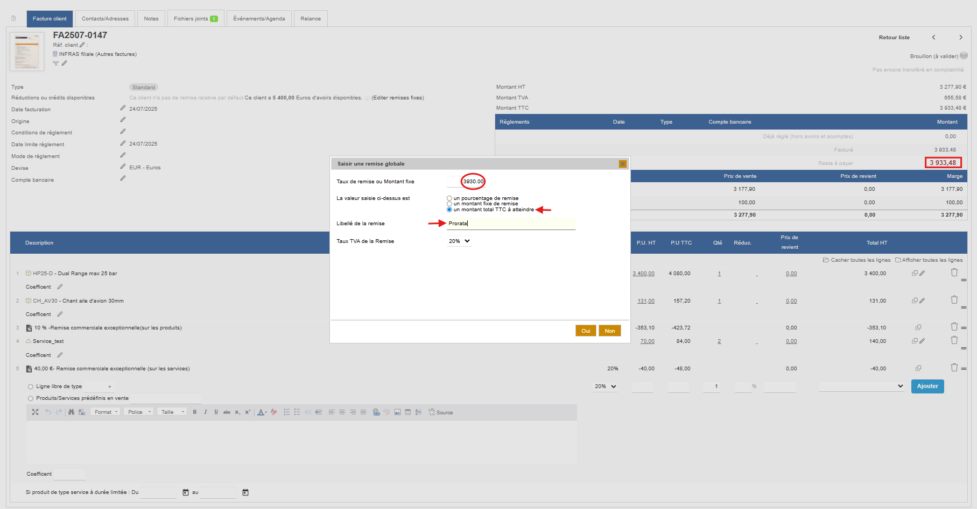Image resolution: width=977 pixels, height=509 pixels.
Task: Confirm the discount with Oui button
Action: click(x=585, y=331)
